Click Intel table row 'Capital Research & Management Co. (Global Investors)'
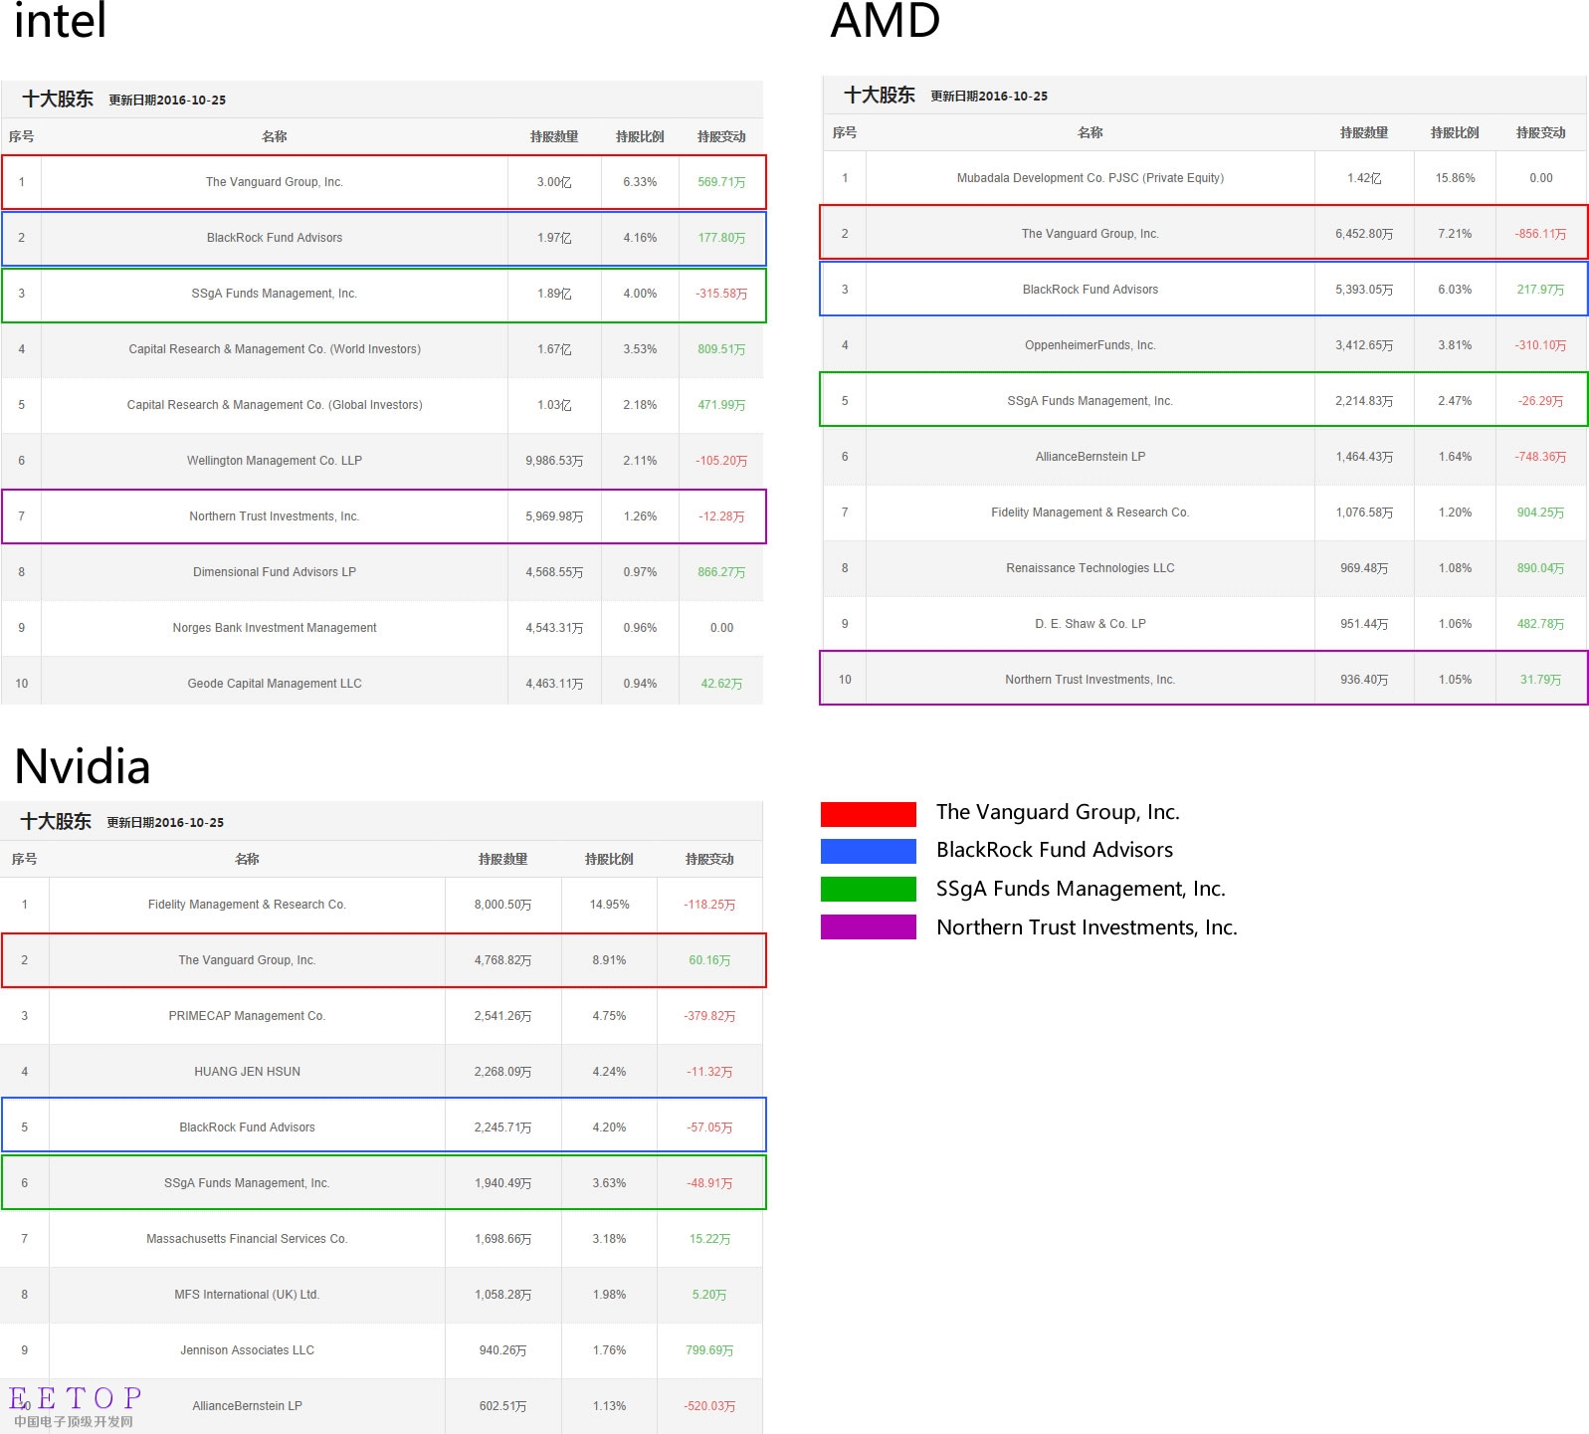 (x=382, y=405)
